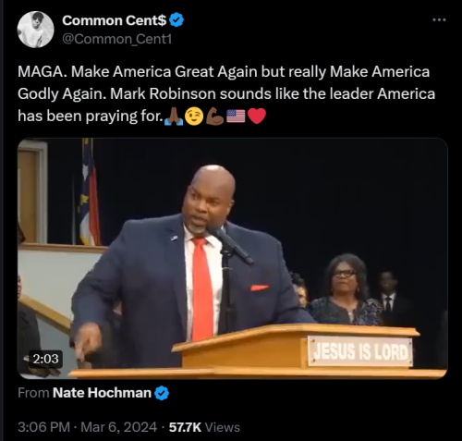
Task: Click the flexed biceps emoji
Action: pos(214,116)
